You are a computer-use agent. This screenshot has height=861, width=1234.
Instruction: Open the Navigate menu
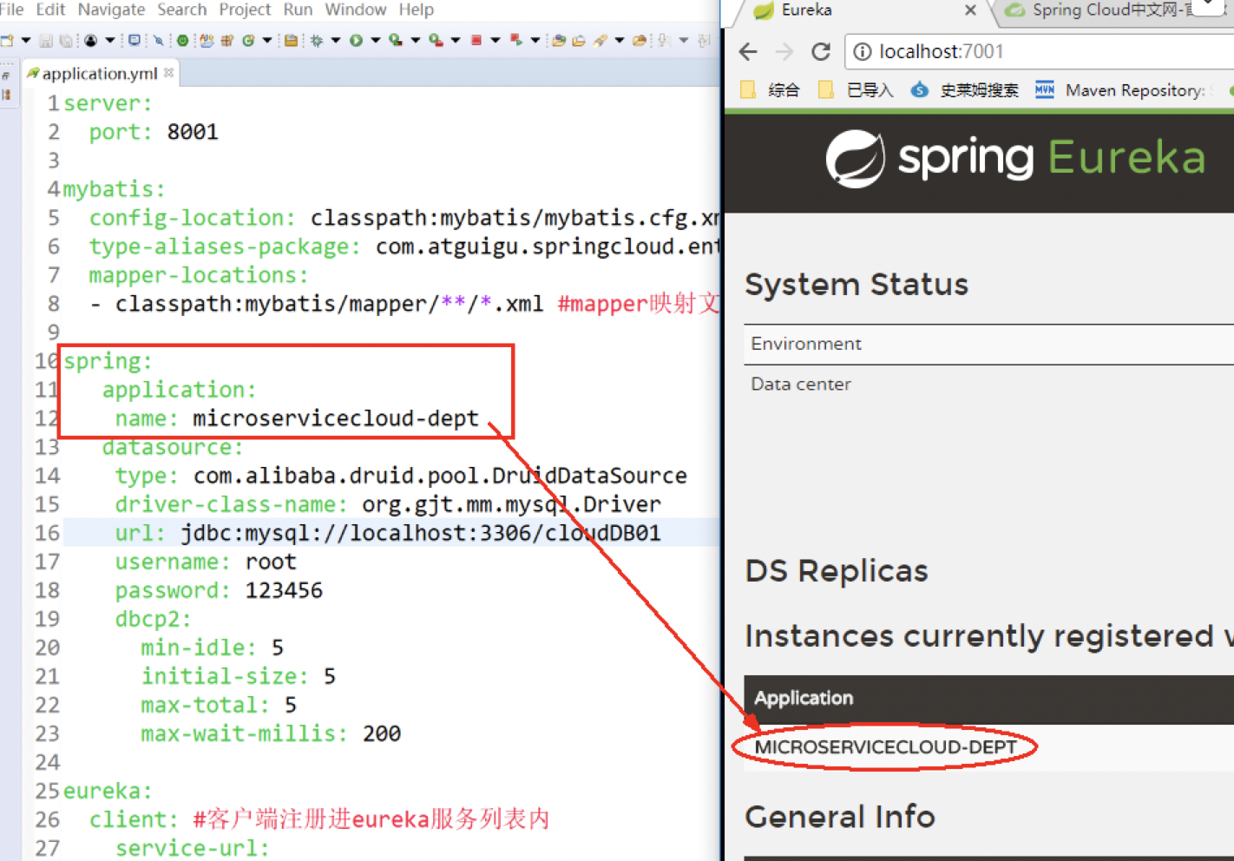click(111, 10)
